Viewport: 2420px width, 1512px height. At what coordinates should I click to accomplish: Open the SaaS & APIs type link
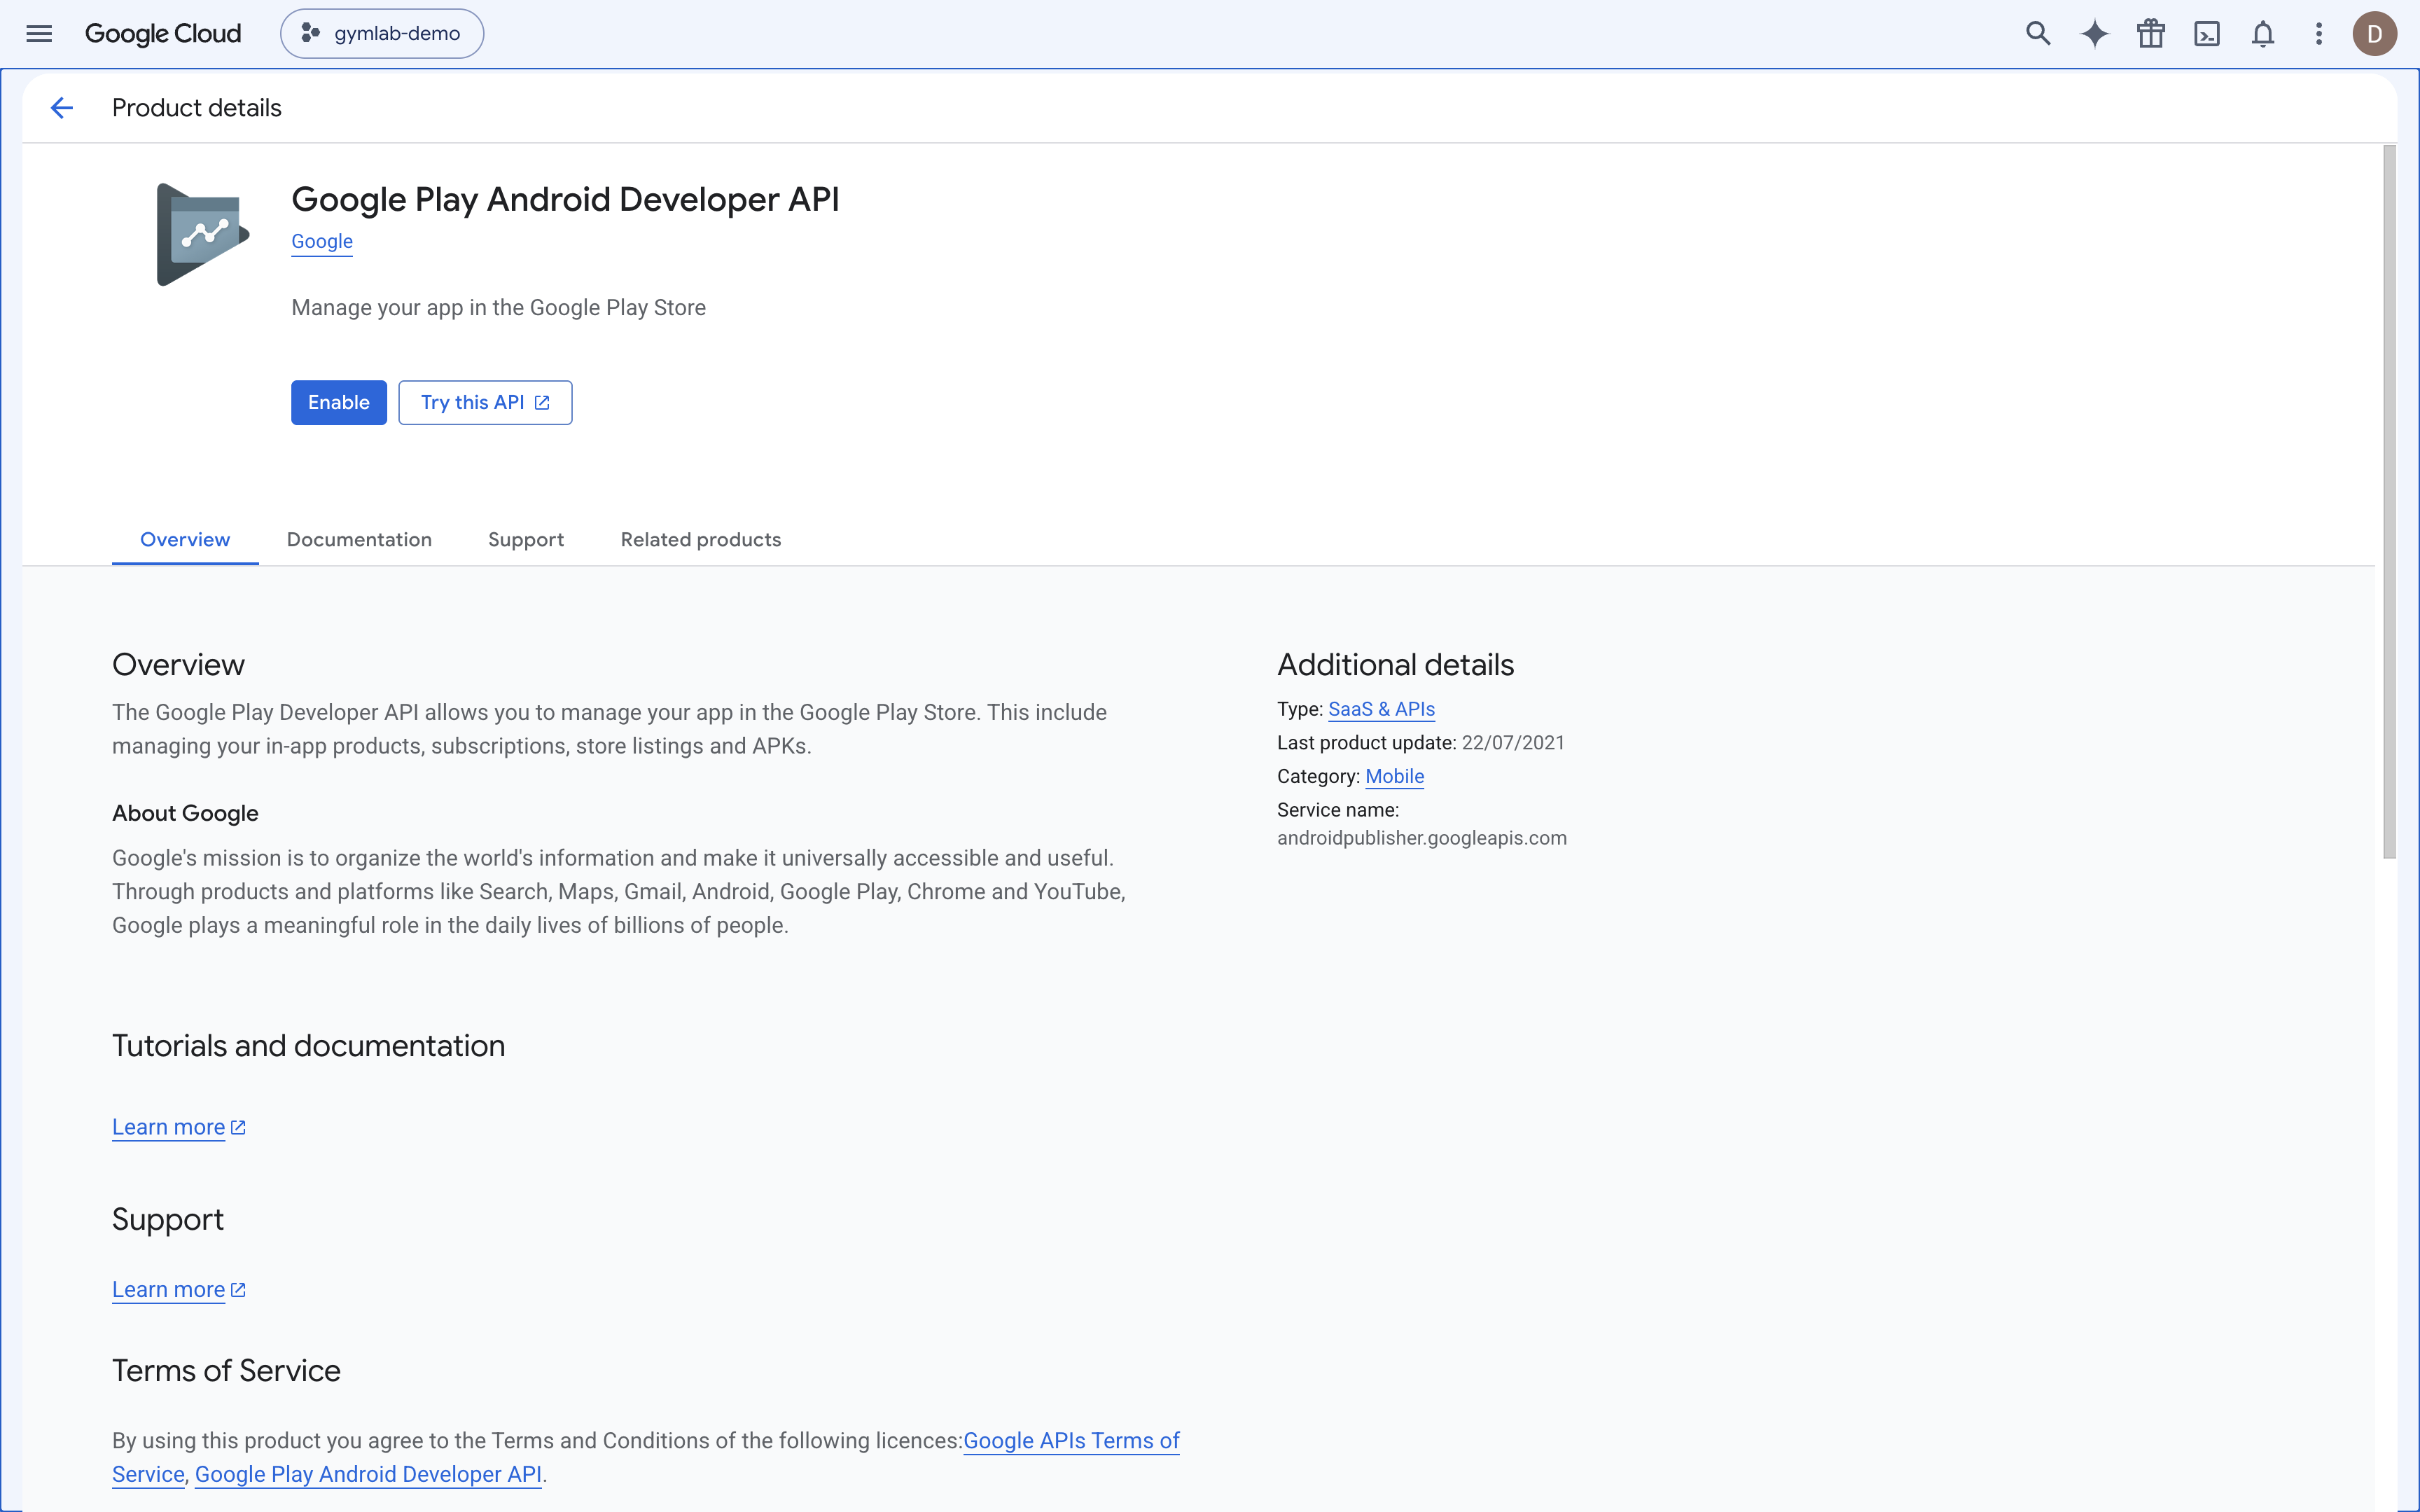click(x=1382, y=709)
